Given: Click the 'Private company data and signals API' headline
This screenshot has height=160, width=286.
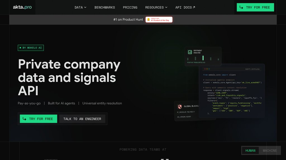Looking at the screenshot, I should tap(69, 77).
